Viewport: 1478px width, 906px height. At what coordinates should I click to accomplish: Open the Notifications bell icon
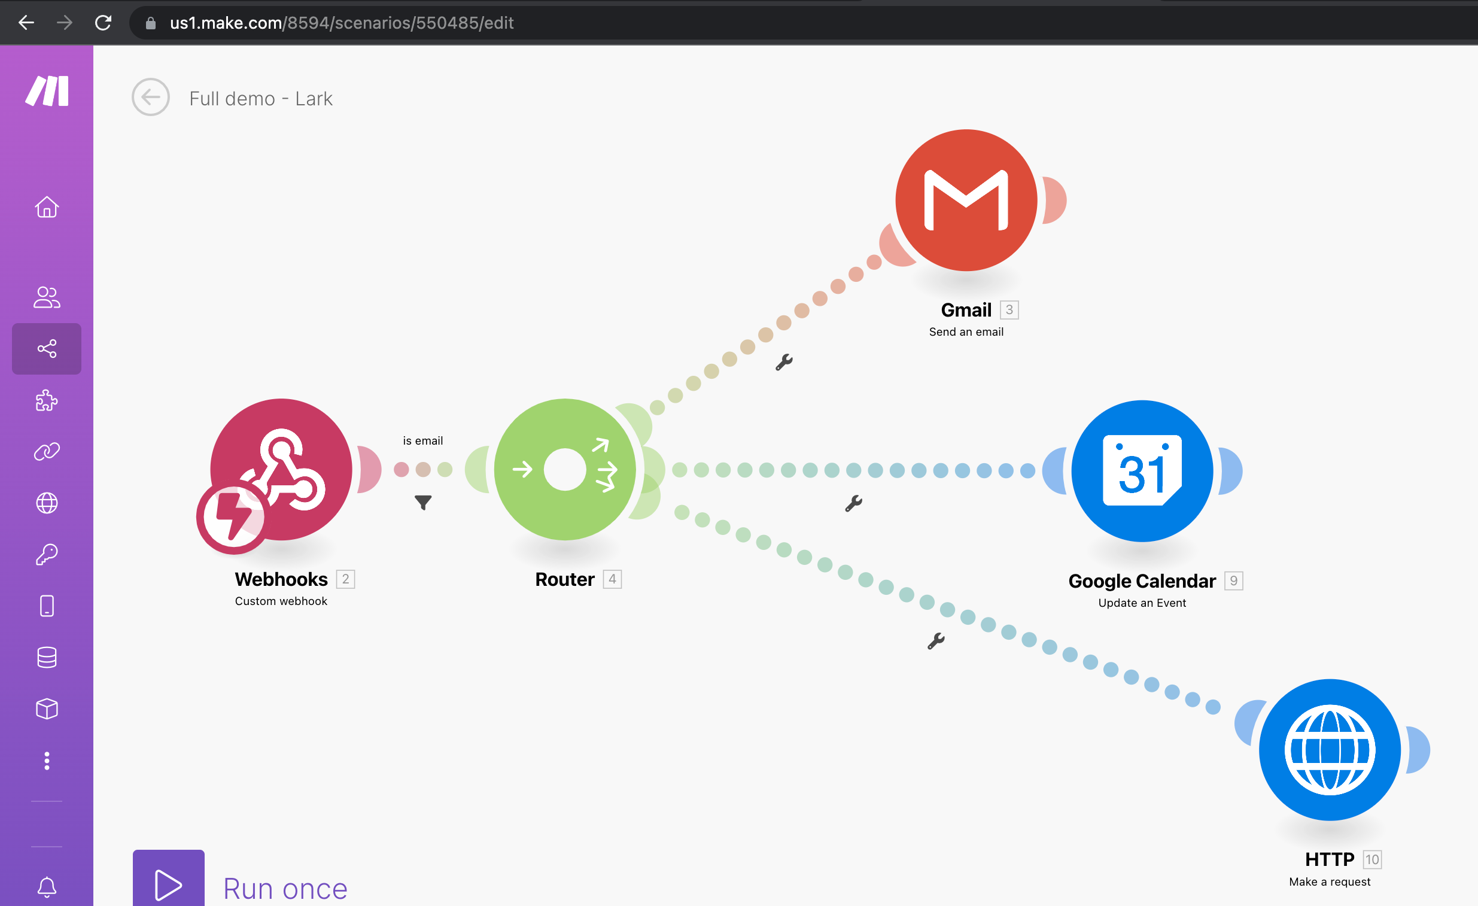point(47,887)
